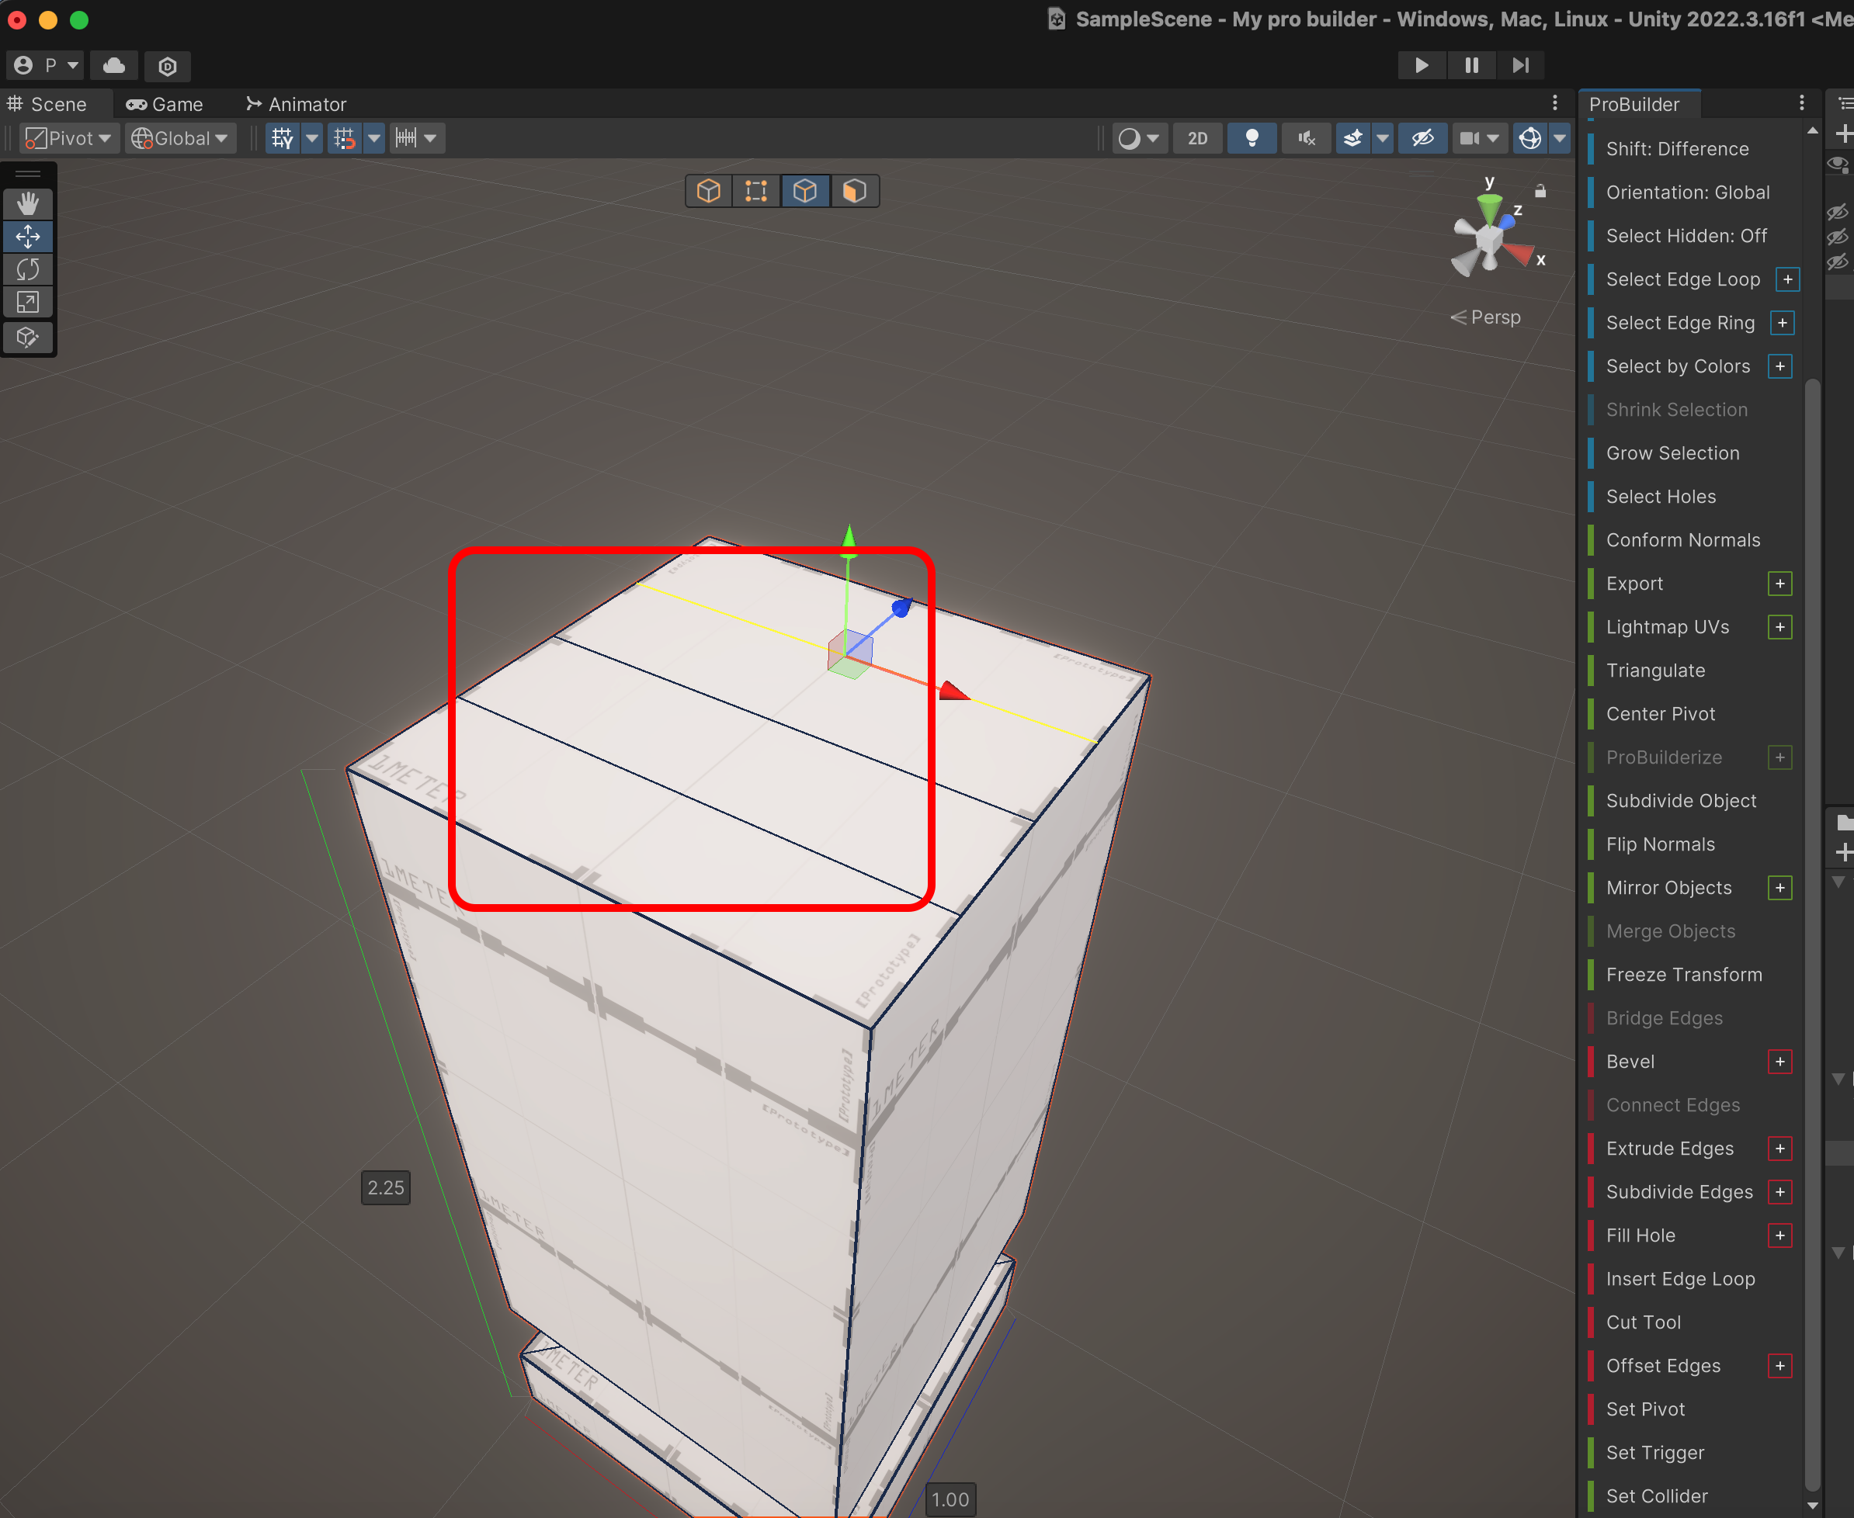Screen dimensions: 1854x1518
Task: Switch to the Animator tab
Action: 297,104
